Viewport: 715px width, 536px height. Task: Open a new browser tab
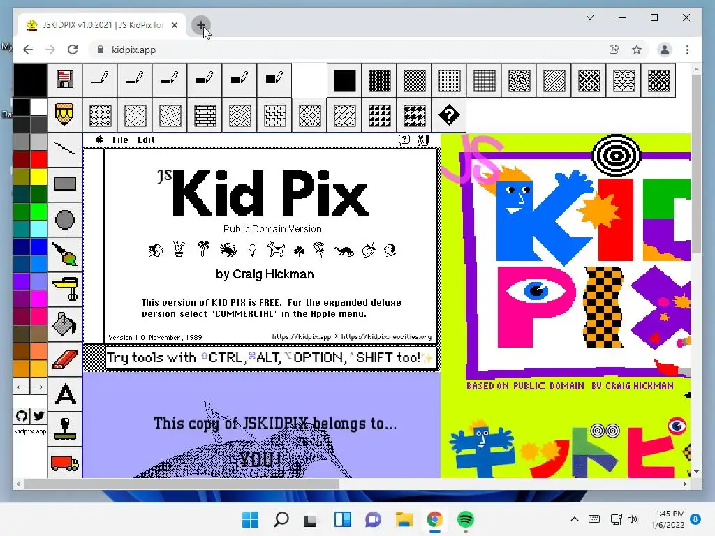click(200, 25)
